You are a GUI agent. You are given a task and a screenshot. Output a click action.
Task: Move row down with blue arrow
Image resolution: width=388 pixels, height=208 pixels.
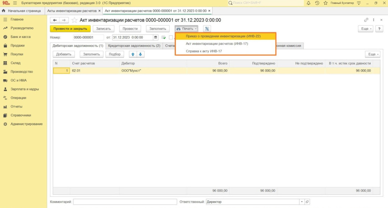pyautogui.click(x=140, y=54)
